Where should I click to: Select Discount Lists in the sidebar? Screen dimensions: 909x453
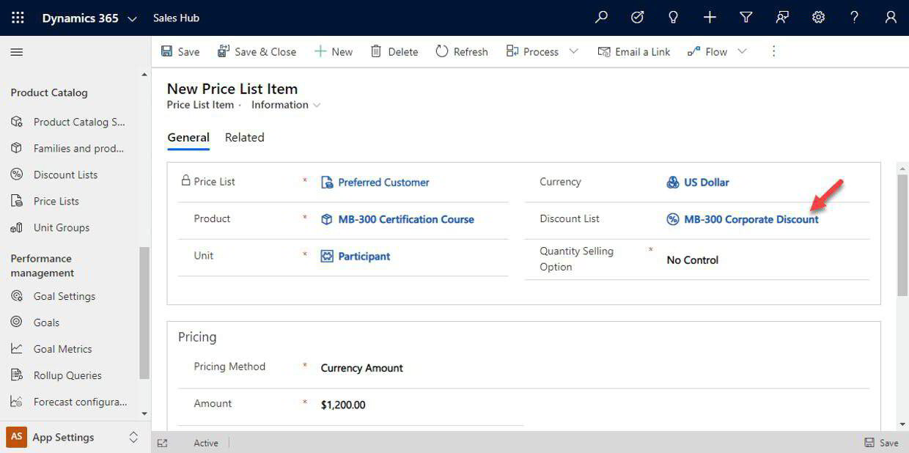pos(65,174)
